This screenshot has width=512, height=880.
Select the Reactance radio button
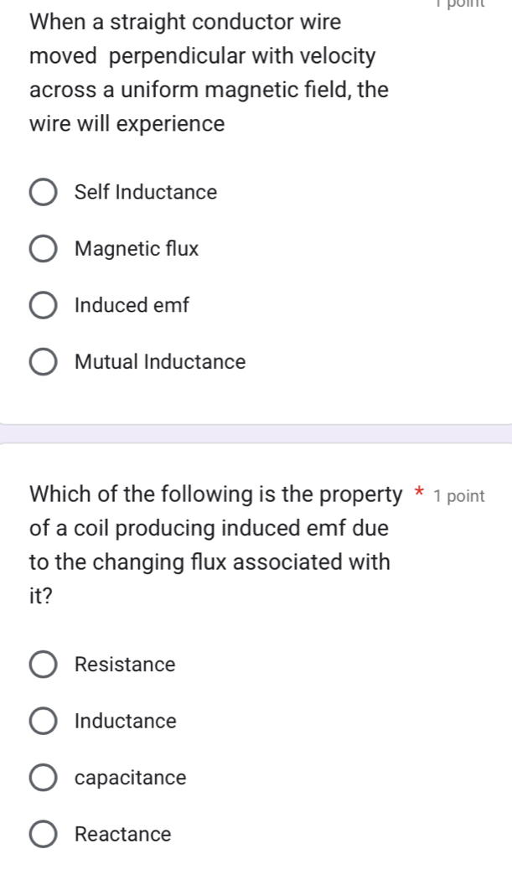(44, 834)
